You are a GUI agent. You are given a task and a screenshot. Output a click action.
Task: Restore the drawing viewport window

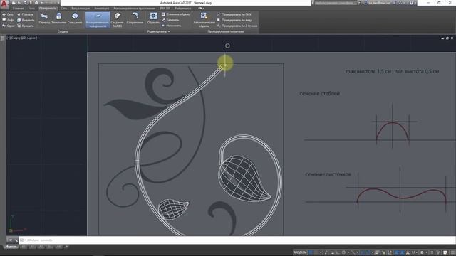(x=447, y=38)
